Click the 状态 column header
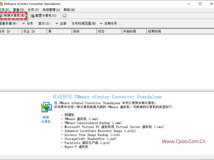 109,31
